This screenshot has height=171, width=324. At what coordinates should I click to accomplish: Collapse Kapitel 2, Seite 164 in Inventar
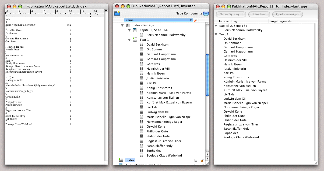click(129, 30)
